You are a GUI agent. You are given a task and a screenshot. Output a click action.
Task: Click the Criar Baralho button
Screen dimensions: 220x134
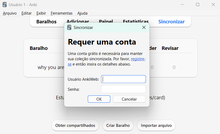118,125
